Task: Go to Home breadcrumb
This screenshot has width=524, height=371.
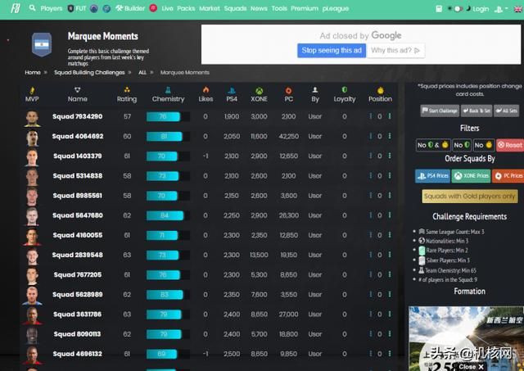Action: click(x=33, y=73)
